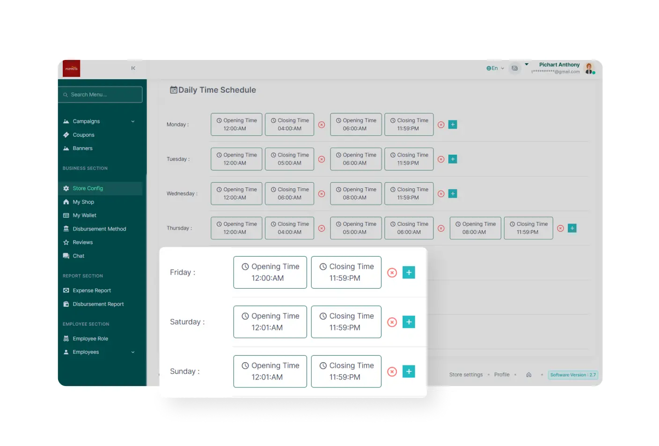Viewport: 659px width, 446px height.
Task: Click the home icon in footer
Action: click(x=529, y=375)
